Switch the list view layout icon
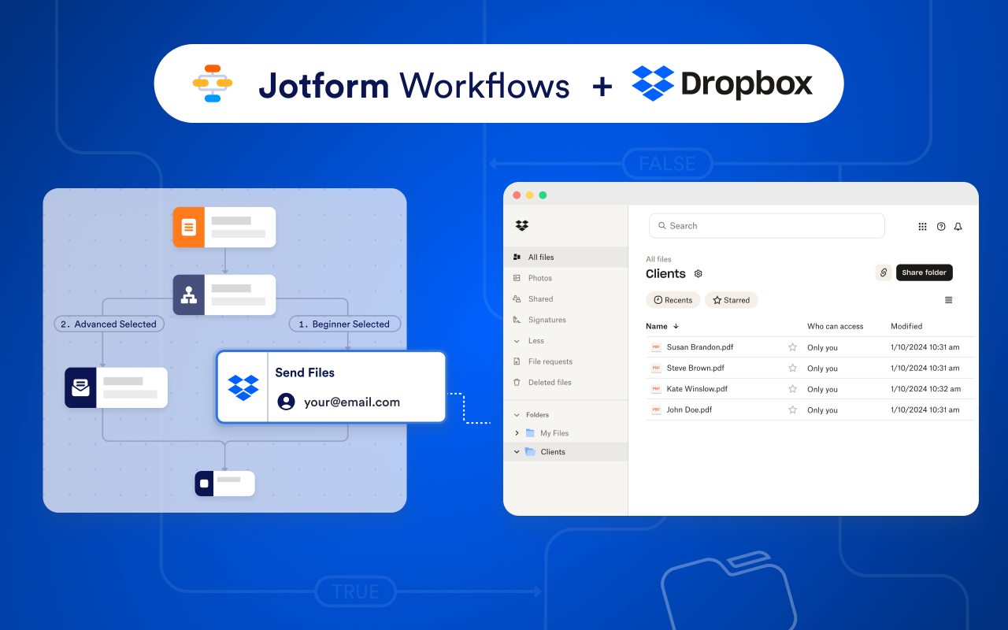This screenshot has height=630, width=1008. pos(948,300)
